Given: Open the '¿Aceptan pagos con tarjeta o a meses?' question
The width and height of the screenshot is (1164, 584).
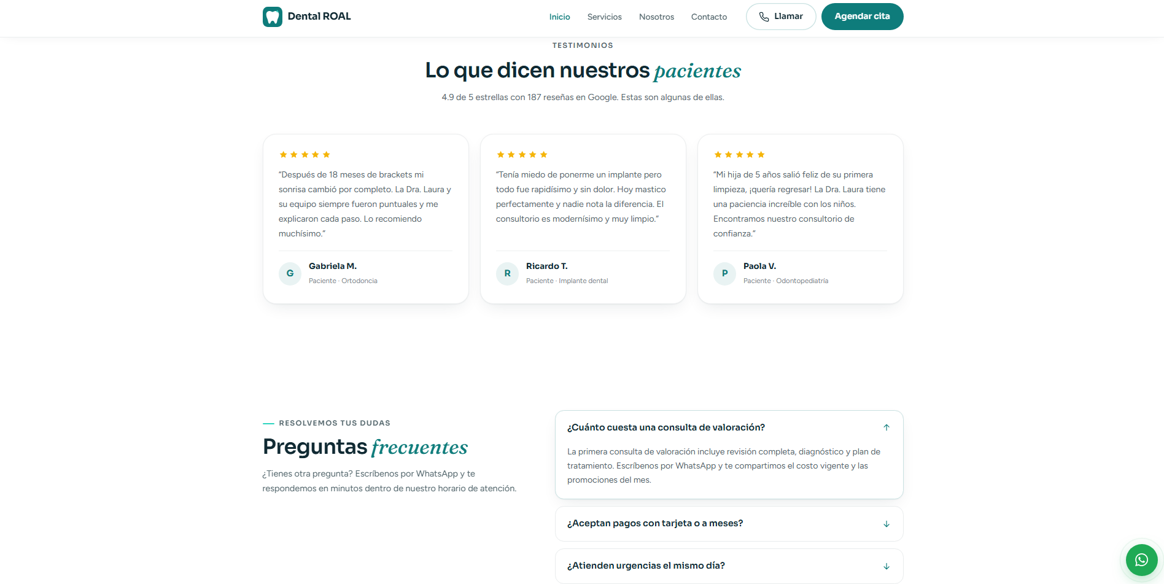Looking at the screenshot, I should pos(729,524).
